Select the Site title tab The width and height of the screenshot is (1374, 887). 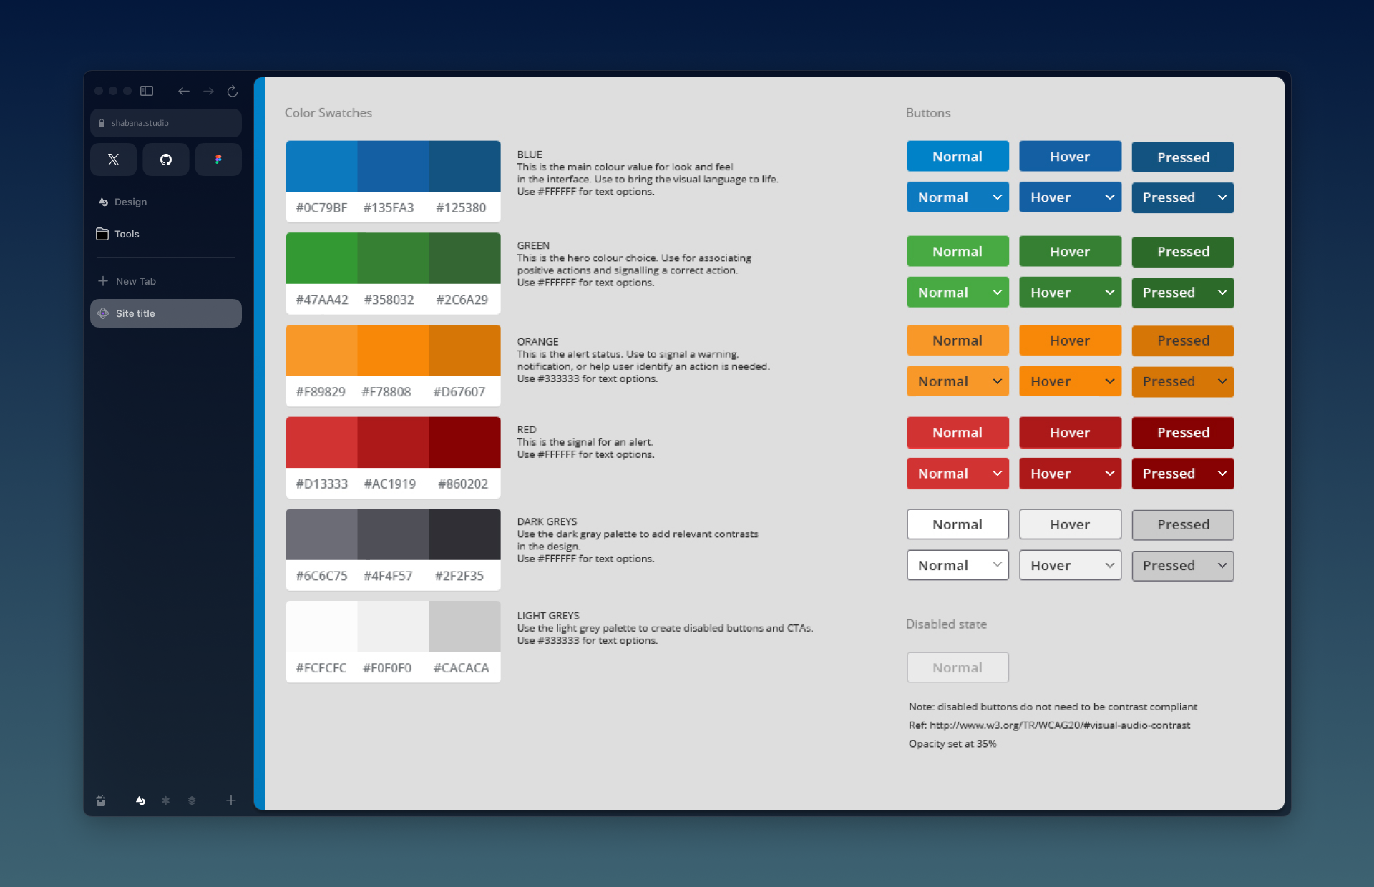165,313
